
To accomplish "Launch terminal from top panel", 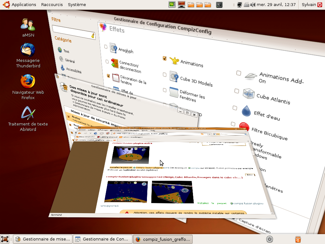I will click(x=219, y=4).
